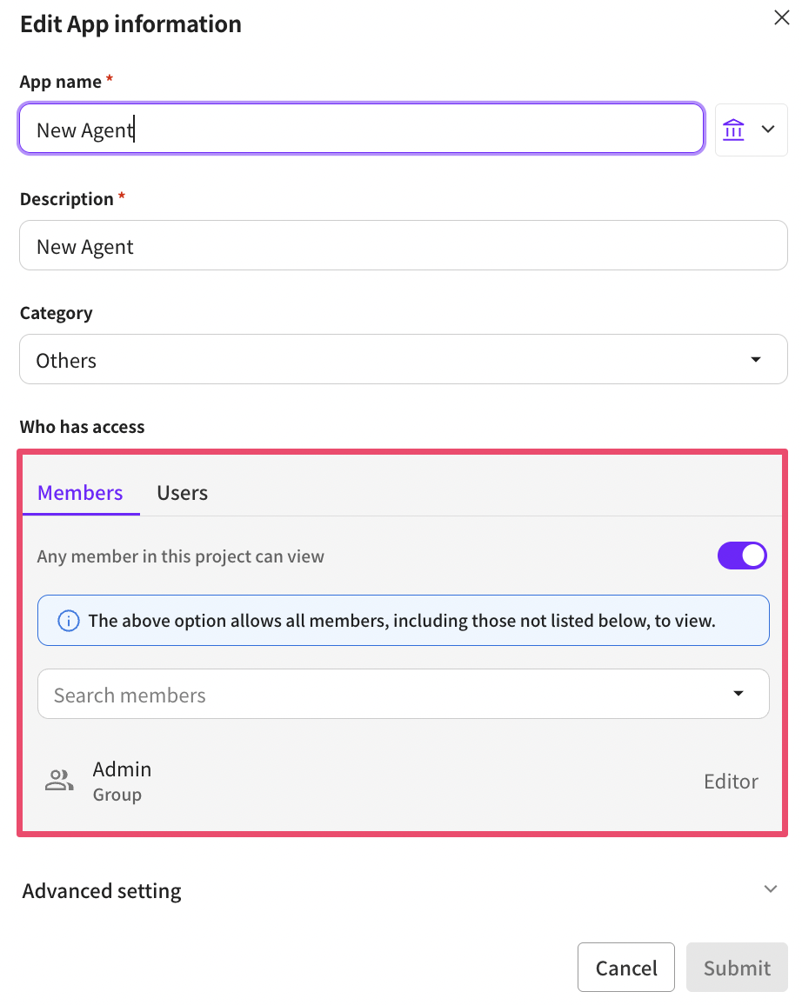Viewport: 802px width, 1005px height.
Task: Switch to the Users tab
Action: 182,493
